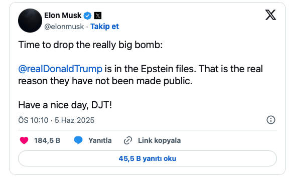Click the blue reply bubble icon

78,140
